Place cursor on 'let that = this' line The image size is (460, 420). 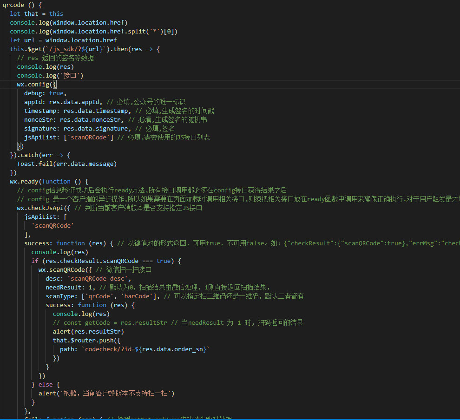pos(36,13)
